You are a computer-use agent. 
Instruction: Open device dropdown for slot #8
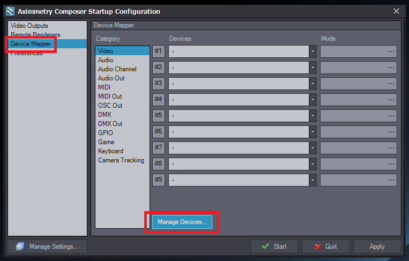coord(313,164)
